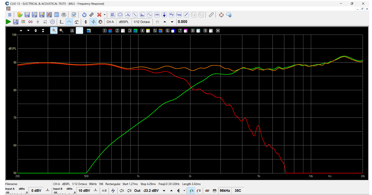This screenshot has height=195, width=372.
Task: Expand dropdown arrow beside red X
Action: [105, 15]
